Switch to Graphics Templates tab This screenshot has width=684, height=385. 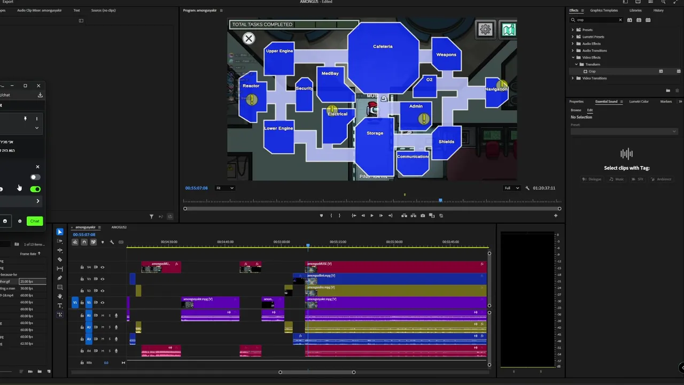click(x=604, y=10)
